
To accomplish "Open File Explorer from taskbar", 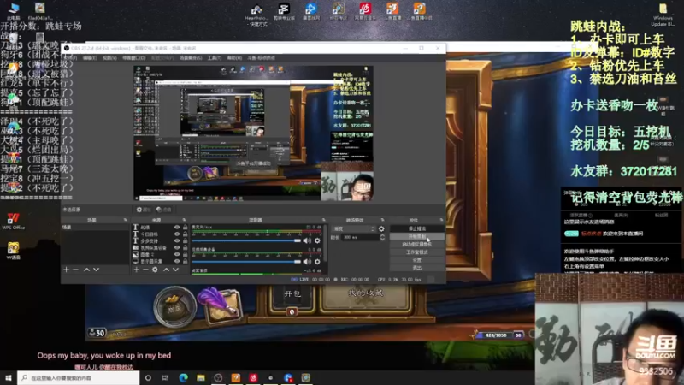I will [x=201, y=377].
